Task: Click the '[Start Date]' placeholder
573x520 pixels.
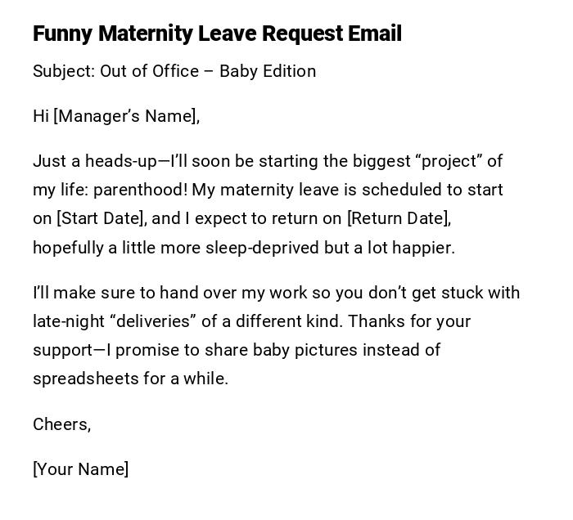Action: pos(101,218)
